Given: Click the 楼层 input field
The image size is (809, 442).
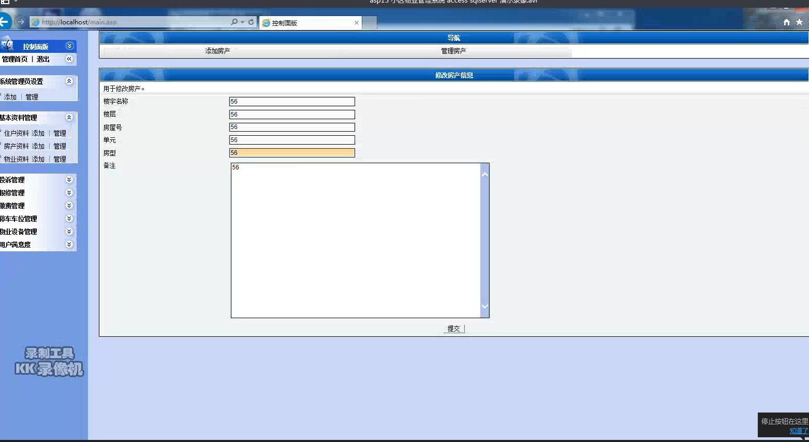Looking at the screenshot, I should pyautogui.click(x=292, y=115).
